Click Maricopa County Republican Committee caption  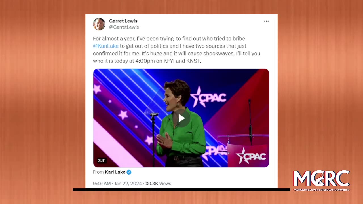tap(321, 190)
